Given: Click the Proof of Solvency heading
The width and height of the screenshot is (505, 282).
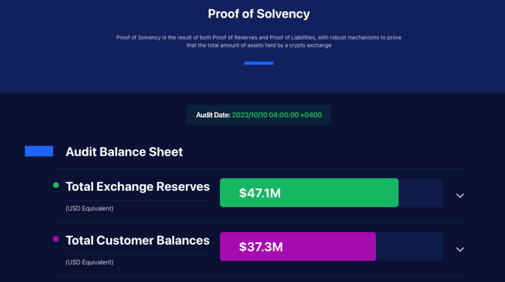Looking at the screenshot, I should click(259, 14).
